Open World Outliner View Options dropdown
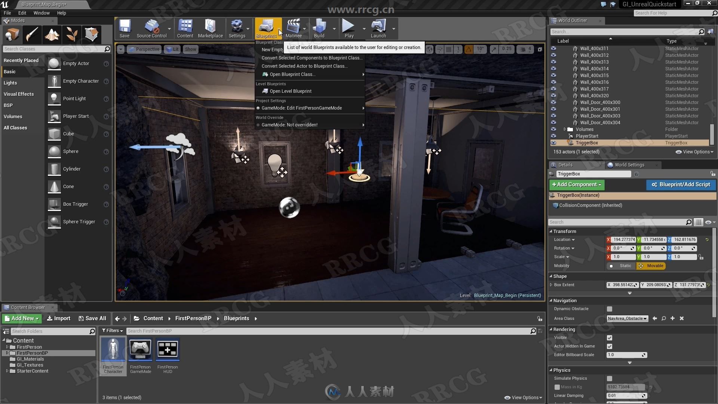The width and height of the screenshot is (718, 404). click(x=694, y=151)
